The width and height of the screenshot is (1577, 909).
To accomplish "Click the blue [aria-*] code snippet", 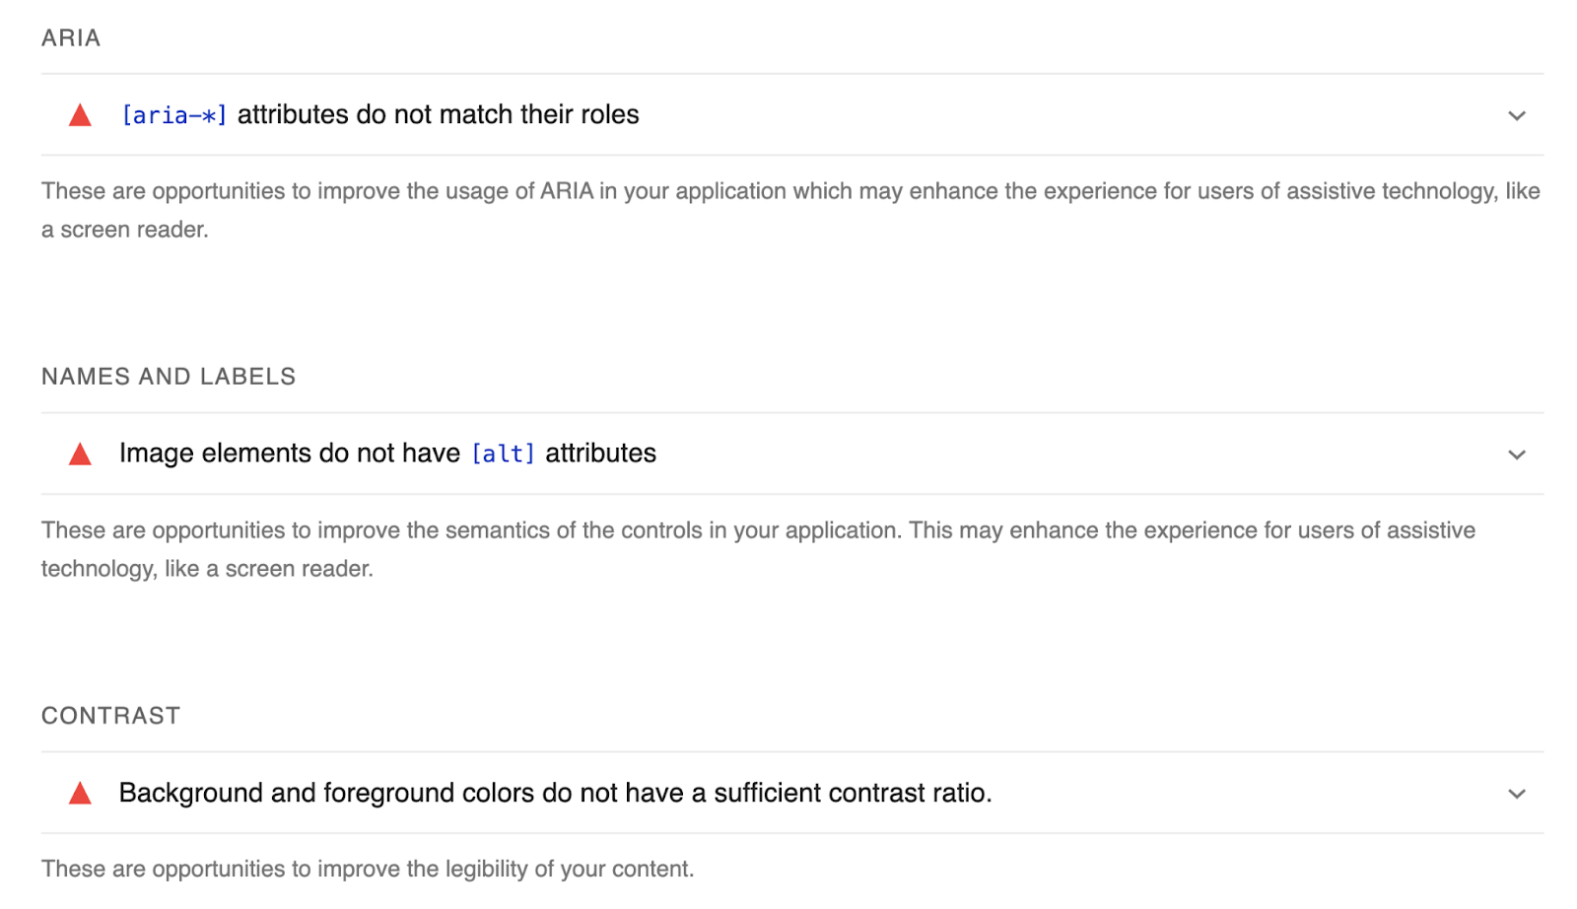I will 173,115.
